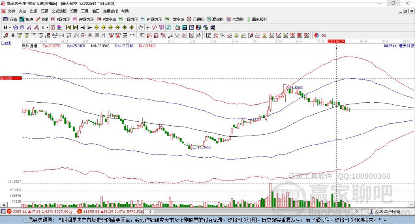Open the 江恩轮 Gann wheel

click(x=195, y=19)
